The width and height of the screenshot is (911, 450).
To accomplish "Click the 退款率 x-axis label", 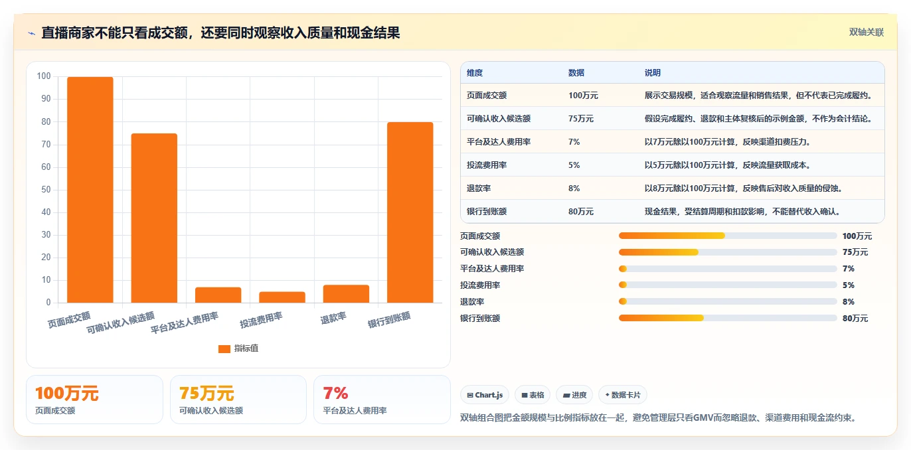I will [333, 318].
